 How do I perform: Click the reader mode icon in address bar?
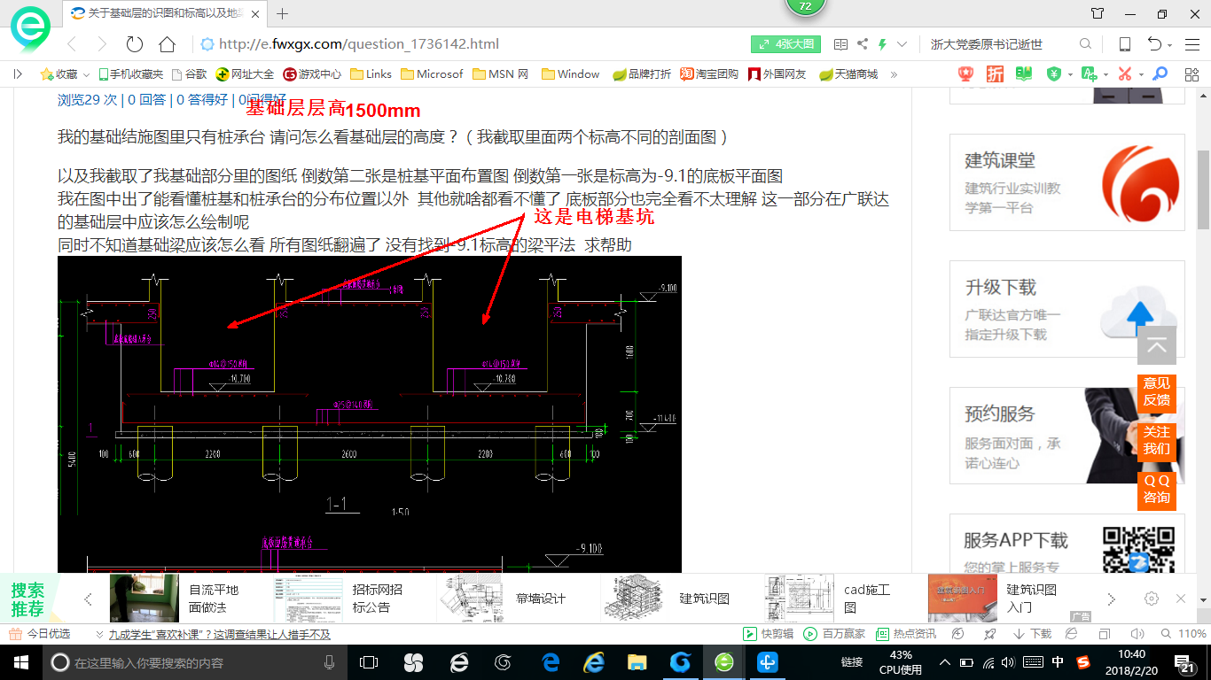pyautogui.click(x=840, y=44)
